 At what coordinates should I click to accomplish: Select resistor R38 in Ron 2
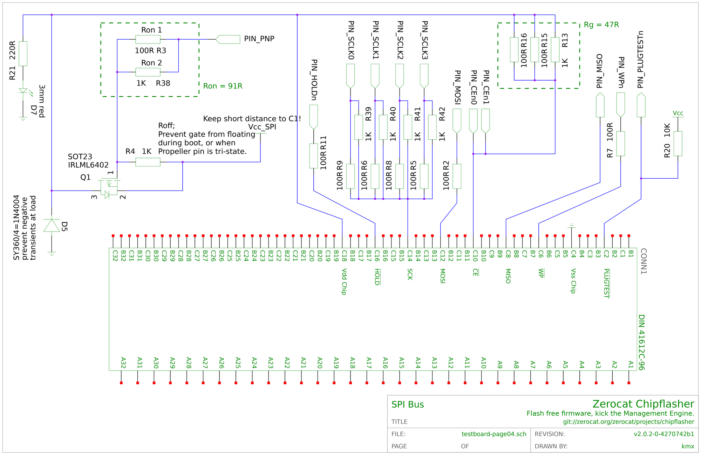tap(148, 72)
